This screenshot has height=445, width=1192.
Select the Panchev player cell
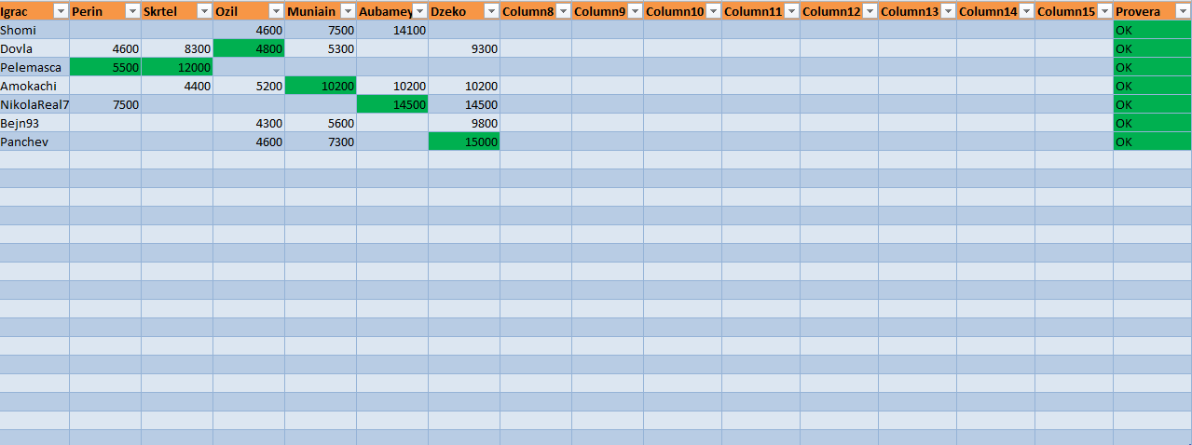[34, 142]
